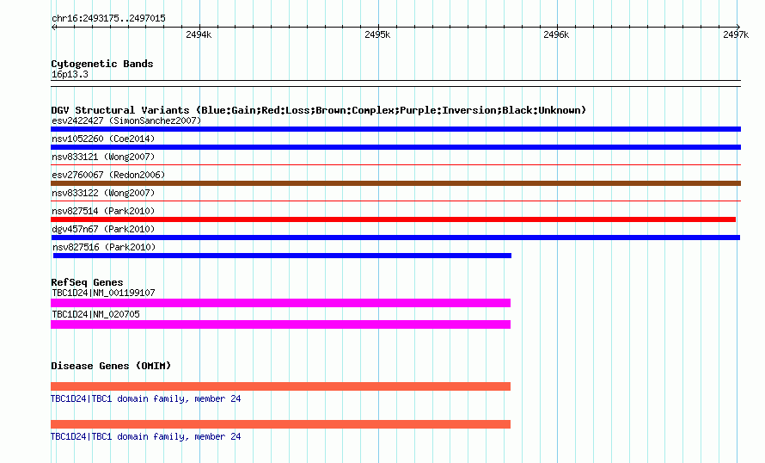Image resolution: width=765 pixels, height=463 pixels.
Task: Click the nsv833122 (Wong2007) label
Action: pos(103,193)
